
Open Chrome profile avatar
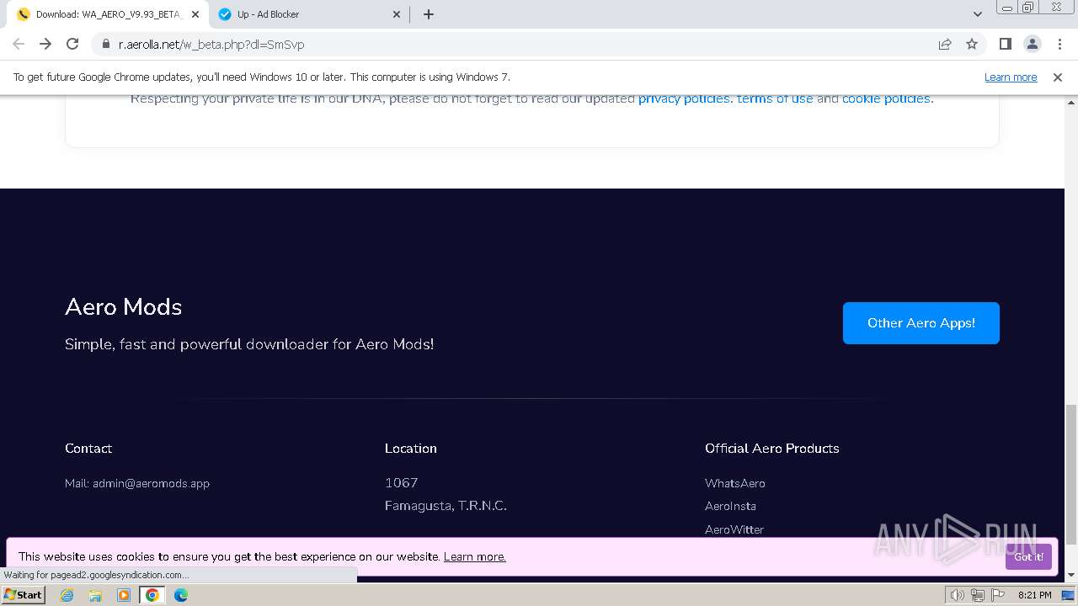(x=1033, y=45)
